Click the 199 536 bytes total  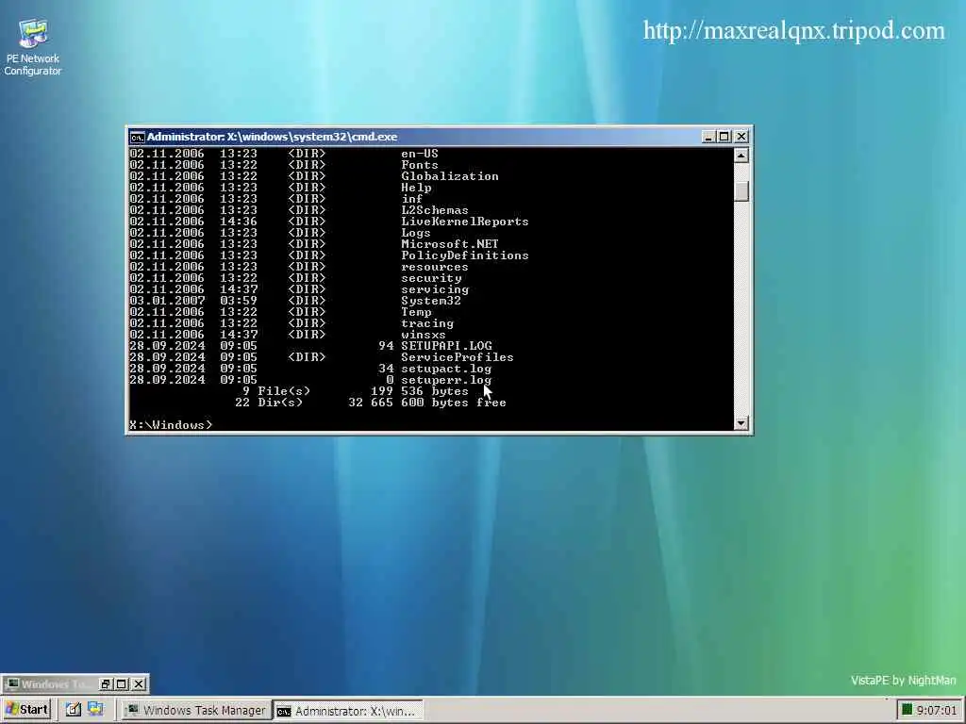(x=420, y=391)
